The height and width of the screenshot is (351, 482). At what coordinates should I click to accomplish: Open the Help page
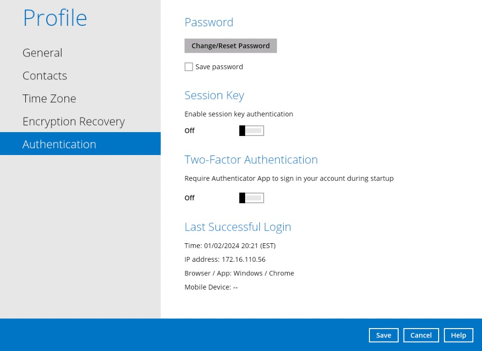click(458, 335)
